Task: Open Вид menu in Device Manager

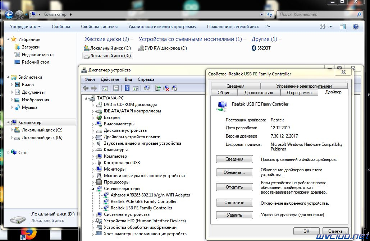Action: [x=128, y=79]
